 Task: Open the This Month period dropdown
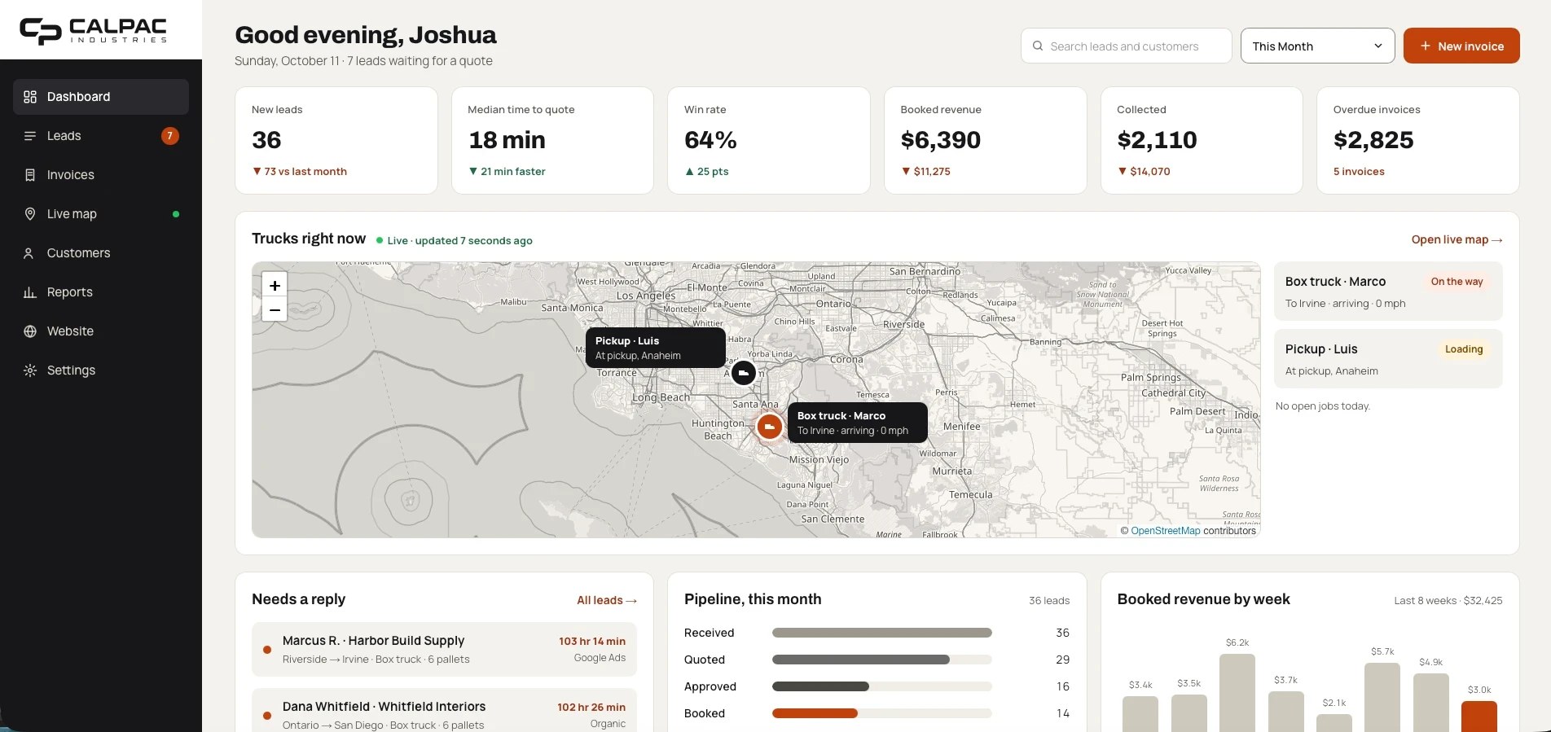(x=1317, y=46)
